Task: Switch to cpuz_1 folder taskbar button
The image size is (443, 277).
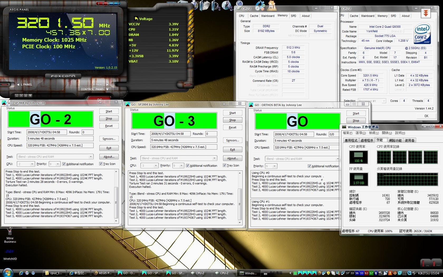Action: (x=54, y=273)
